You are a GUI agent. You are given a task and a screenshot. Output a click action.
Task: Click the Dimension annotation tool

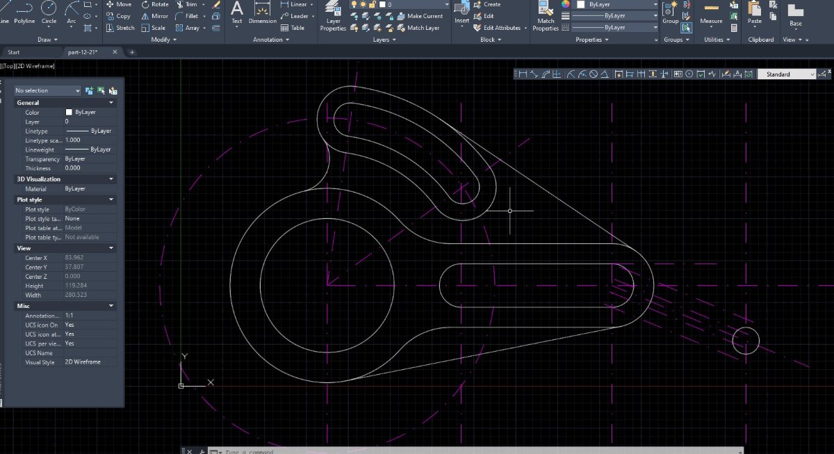(x=263, y=14)
